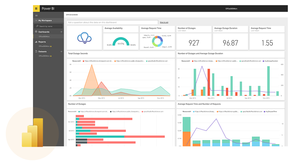The height and width of the screenshot is (166, 293).
Task: Open Office365Mon dataset under Datasets
Action: [x=44, y=56]
